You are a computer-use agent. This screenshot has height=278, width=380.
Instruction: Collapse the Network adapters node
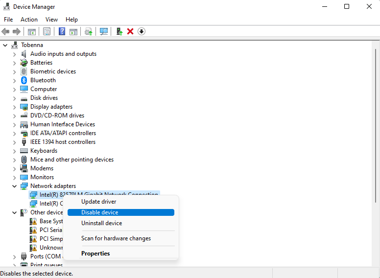(14, 186)
